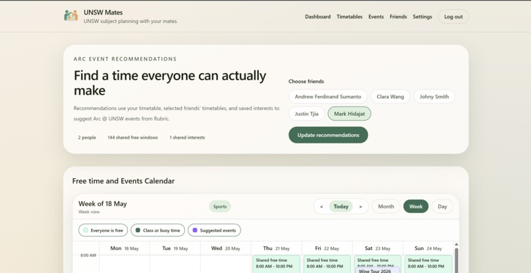531x273 pixels.
Task: Open Sunday's Shared free time block
Action: (x=428, y=264)
